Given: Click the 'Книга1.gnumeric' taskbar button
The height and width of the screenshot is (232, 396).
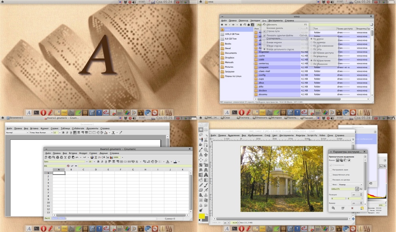Looking at the screenshot, I should pos(61,118).
